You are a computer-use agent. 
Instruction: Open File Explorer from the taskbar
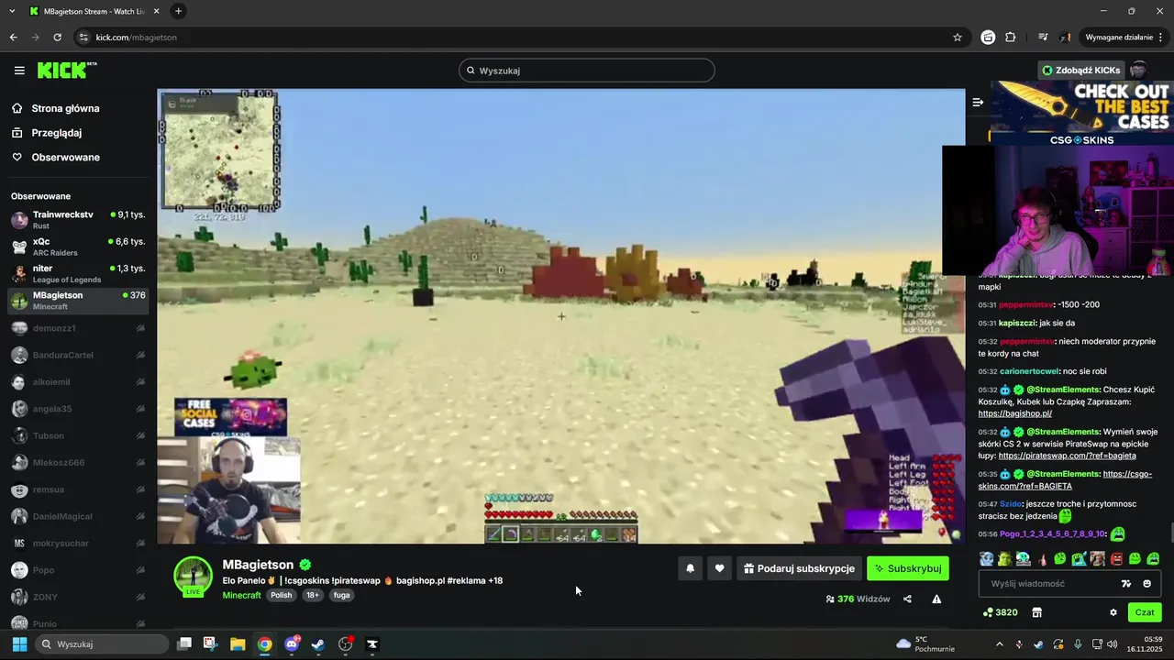tap(238, 644)
